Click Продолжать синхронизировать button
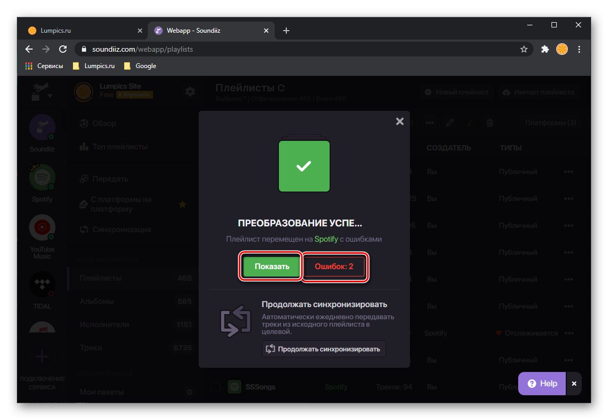 [x=324, y=349]
